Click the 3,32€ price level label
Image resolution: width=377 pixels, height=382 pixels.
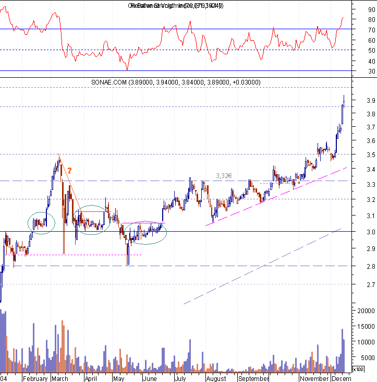coord(224,176)
